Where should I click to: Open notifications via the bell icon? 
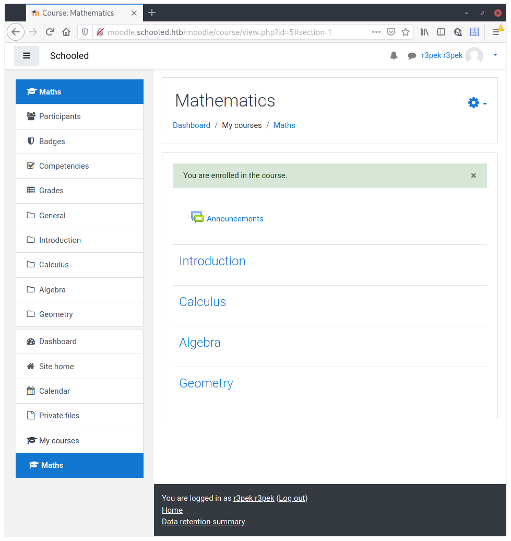pos(394,55)
